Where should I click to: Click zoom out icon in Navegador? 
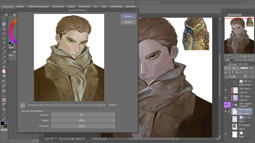click(x=237, y=56)
